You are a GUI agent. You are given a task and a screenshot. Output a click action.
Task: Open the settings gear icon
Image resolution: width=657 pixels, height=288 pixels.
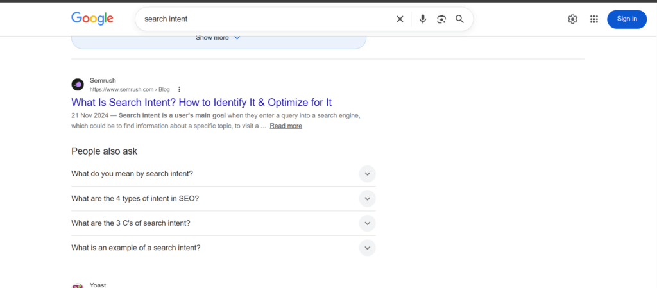click(x=572, y=19)
